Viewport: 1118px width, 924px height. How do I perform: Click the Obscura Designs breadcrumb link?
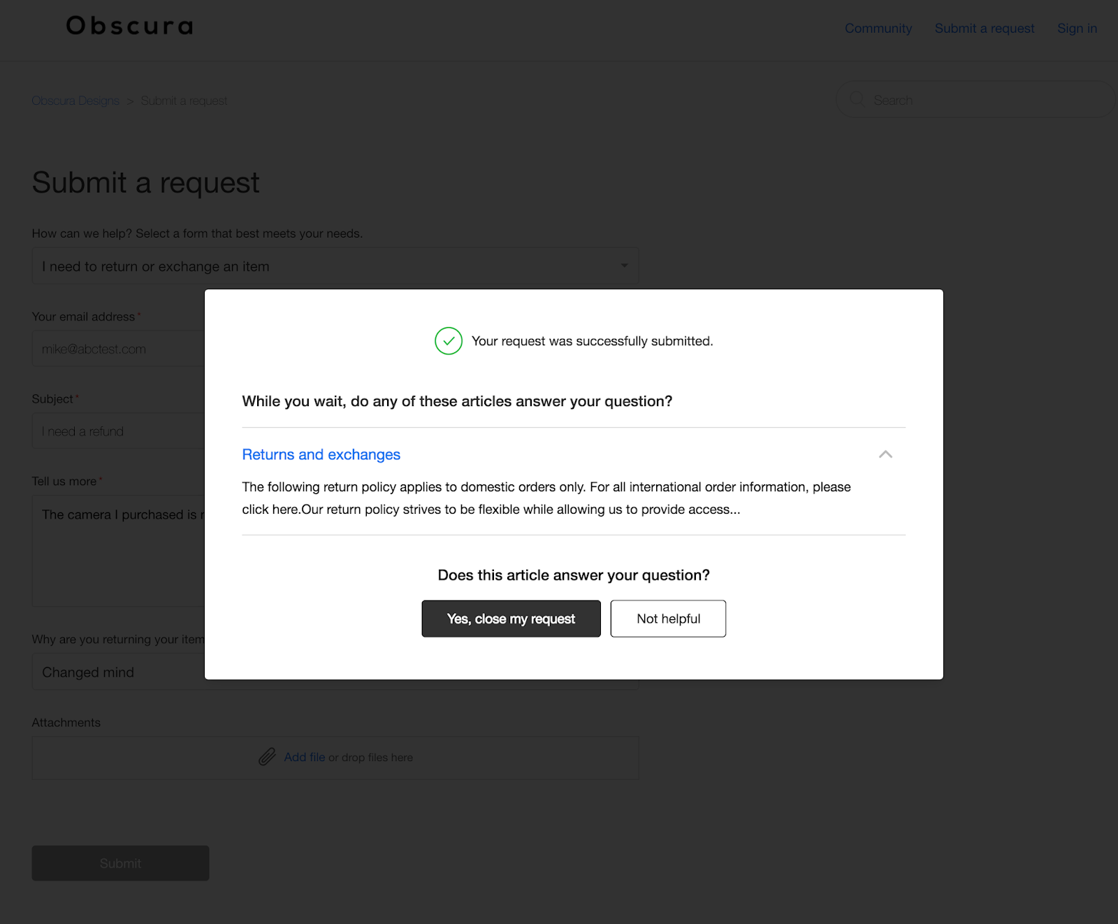pos(75,101)
